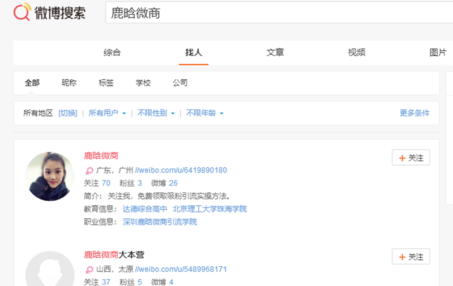
Task: Open link weibo.com/u/6419890180
Action: [181, 170]
